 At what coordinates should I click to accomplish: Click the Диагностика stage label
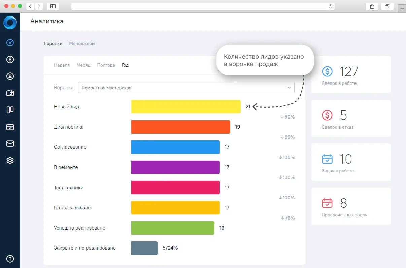tap(69, 127)
